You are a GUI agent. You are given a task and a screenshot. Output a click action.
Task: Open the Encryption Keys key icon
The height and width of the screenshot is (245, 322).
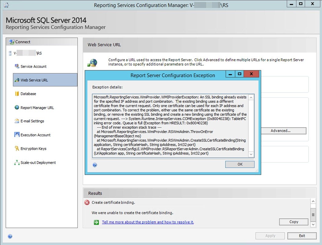click(17, 148)
